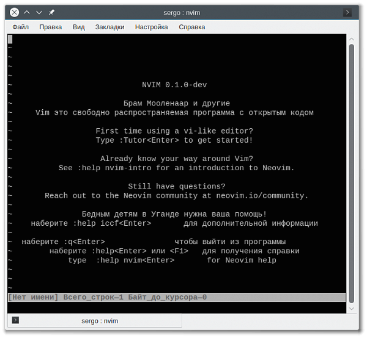367x338 pixels.
Task: Click the 'наберите :q<Enter>' line
Action: click(x=154, y=242)
